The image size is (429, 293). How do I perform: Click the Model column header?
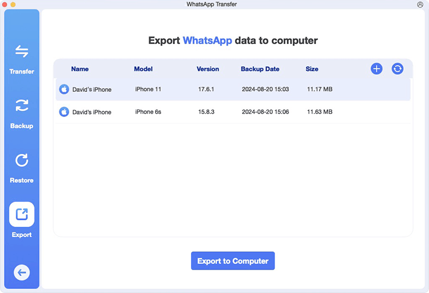coord(144,69)
